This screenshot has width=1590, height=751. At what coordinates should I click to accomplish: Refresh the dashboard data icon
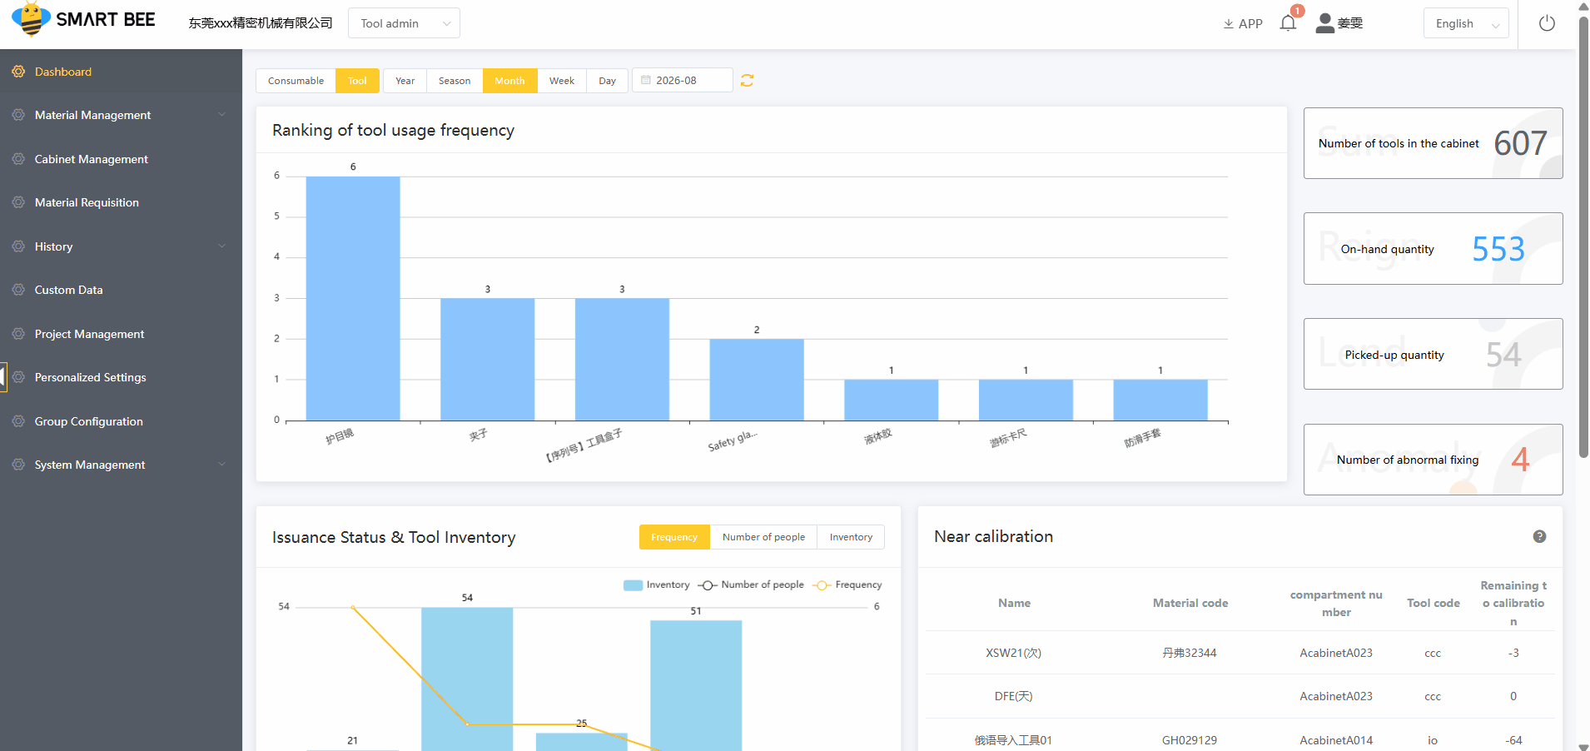pyautogui.click(x=747, y=81)
